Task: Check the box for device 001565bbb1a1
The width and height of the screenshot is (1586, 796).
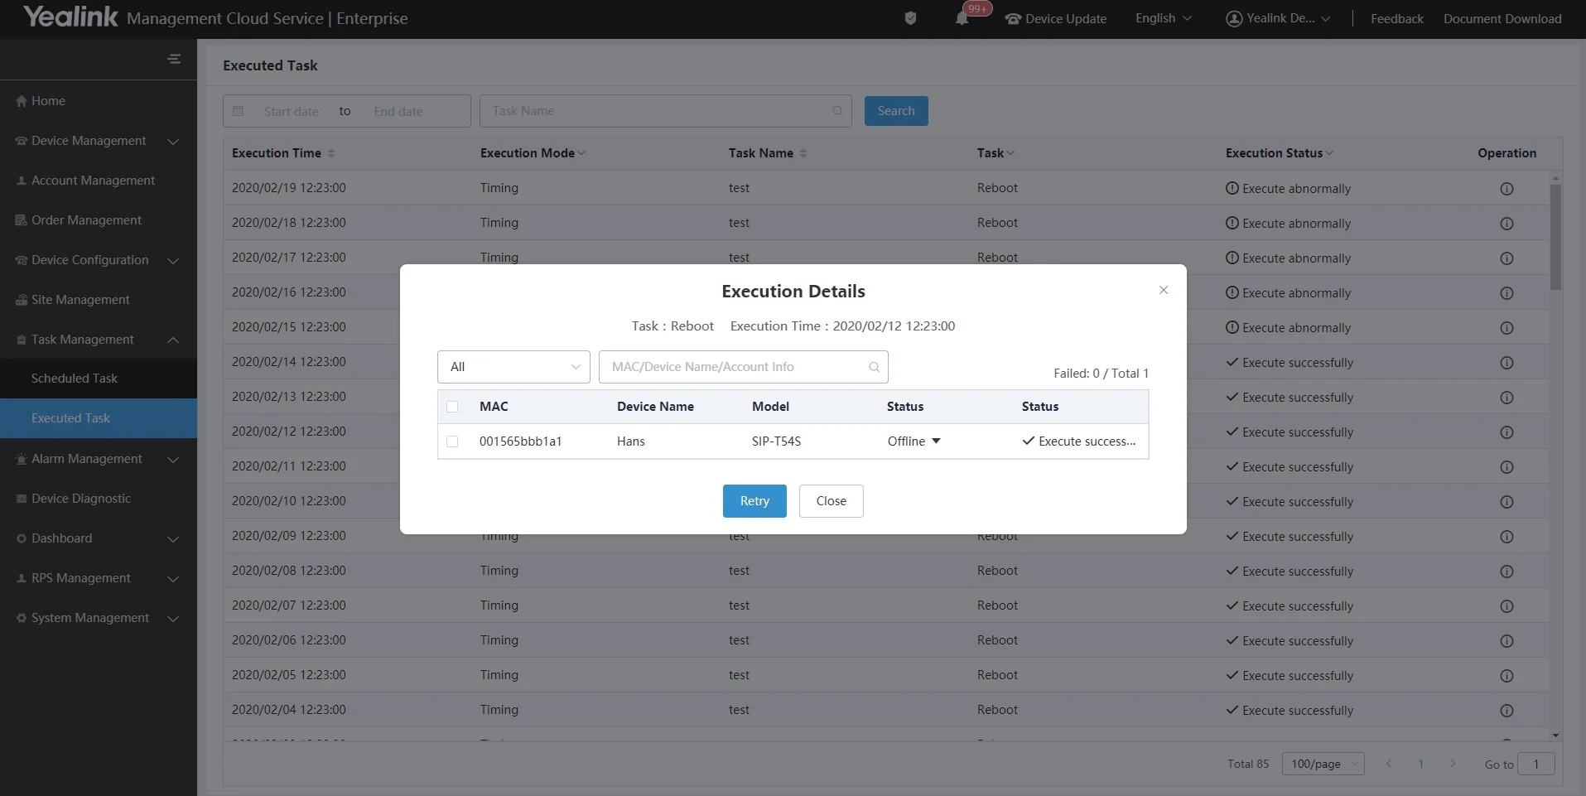Action: [452, 441]
